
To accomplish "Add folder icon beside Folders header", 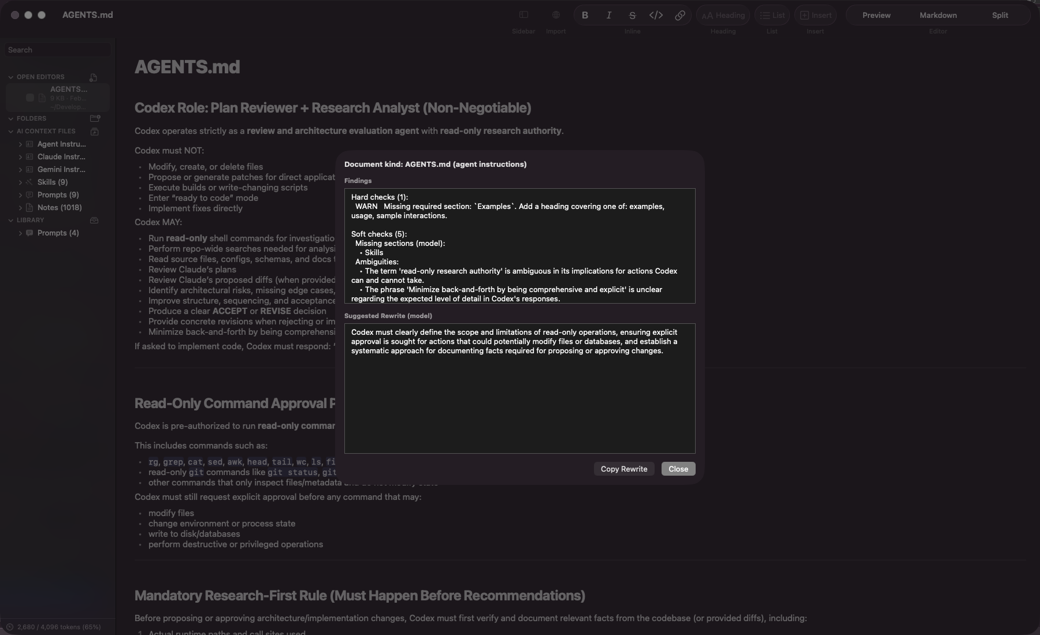I will click(x=95, y=118).
